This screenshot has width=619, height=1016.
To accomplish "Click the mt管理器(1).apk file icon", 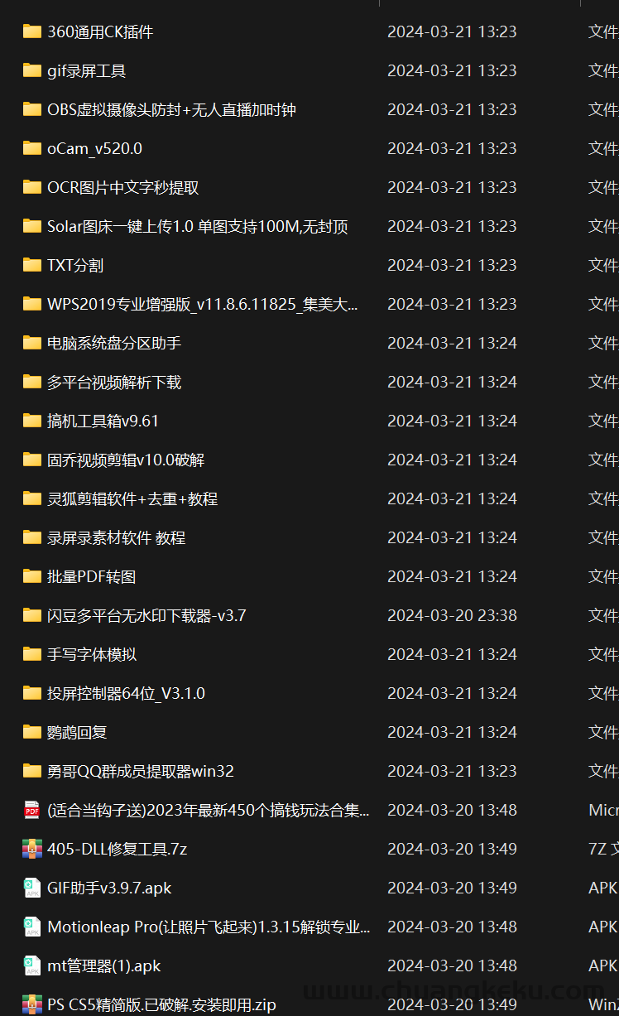I will (32, 965).
